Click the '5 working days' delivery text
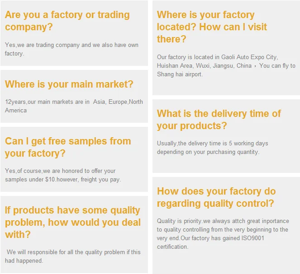 248,144
